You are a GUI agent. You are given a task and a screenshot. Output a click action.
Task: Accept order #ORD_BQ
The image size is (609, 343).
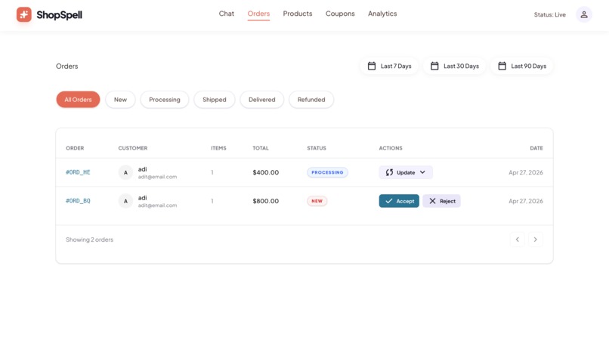[x=399, y=201]
